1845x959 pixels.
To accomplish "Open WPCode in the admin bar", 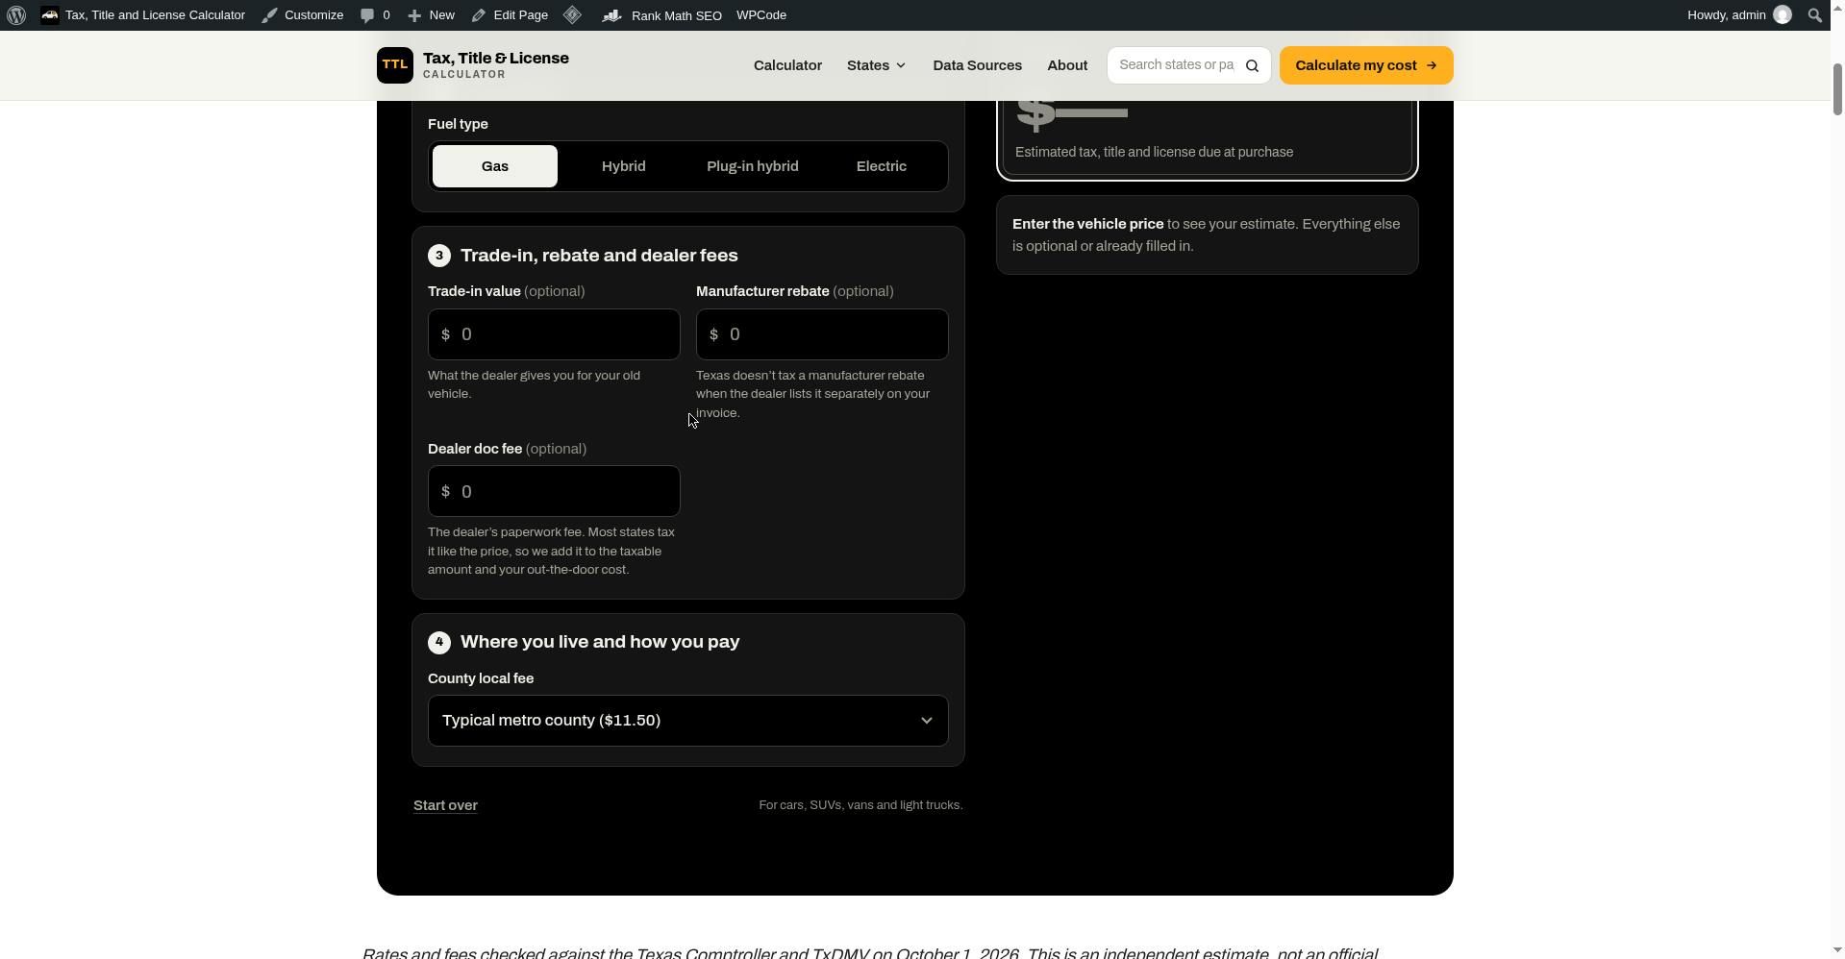I will coord(761,15).
